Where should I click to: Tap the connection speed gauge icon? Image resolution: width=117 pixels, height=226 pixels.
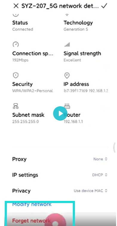(x=16, y=44)
